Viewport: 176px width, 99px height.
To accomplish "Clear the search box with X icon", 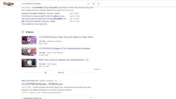I will click(x=88, y=4).
